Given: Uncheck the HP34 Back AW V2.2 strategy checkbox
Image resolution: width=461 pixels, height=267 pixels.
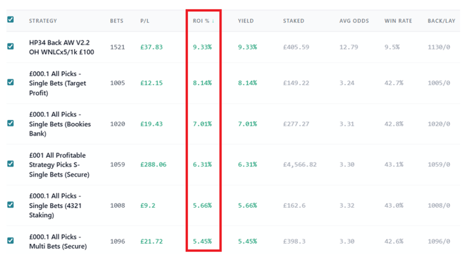Looking at the screenshot, I should tap(10, 46).
